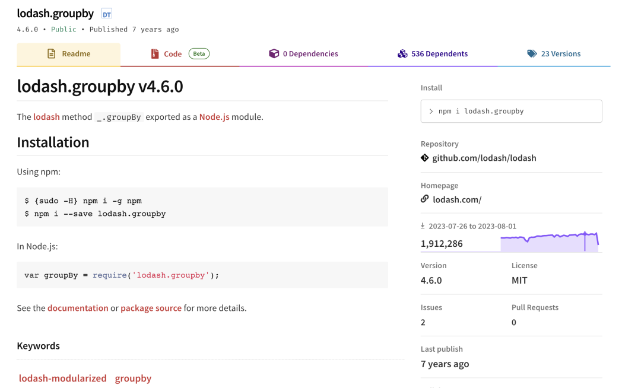Follow the Node.js link

pyautogui.click(x=214, y=117)
